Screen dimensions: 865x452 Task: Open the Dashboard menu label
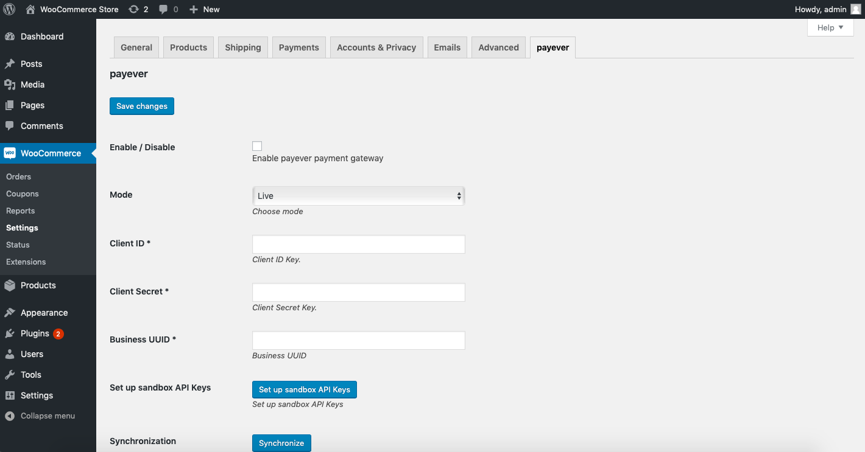pyautogui.click(x=42, y=37)
